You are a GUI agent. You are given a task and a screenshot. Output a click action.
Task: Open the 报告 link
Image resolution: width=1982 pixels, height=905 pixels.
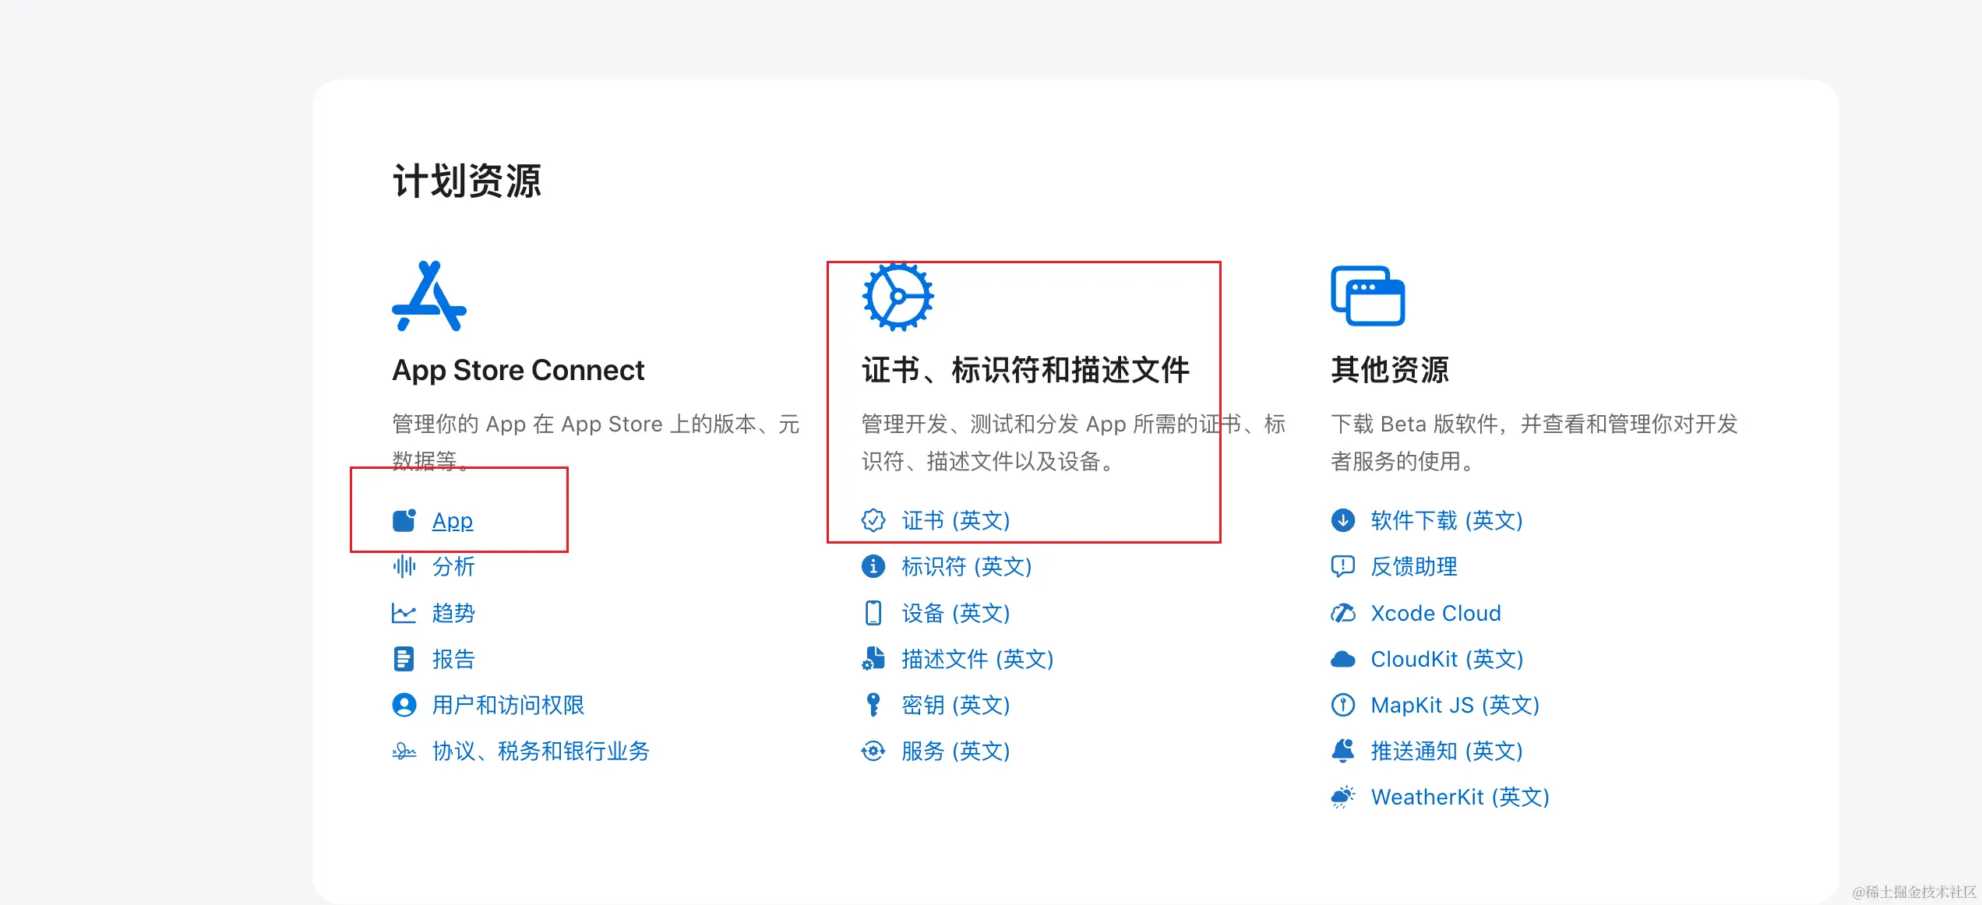tap(453, 659)
